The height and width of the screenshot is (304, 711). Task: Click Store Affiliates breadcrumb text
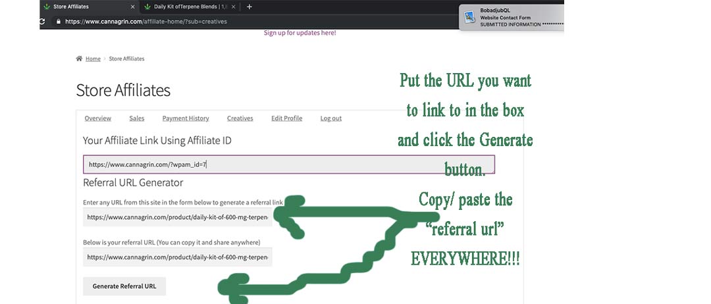click(126, 59)
